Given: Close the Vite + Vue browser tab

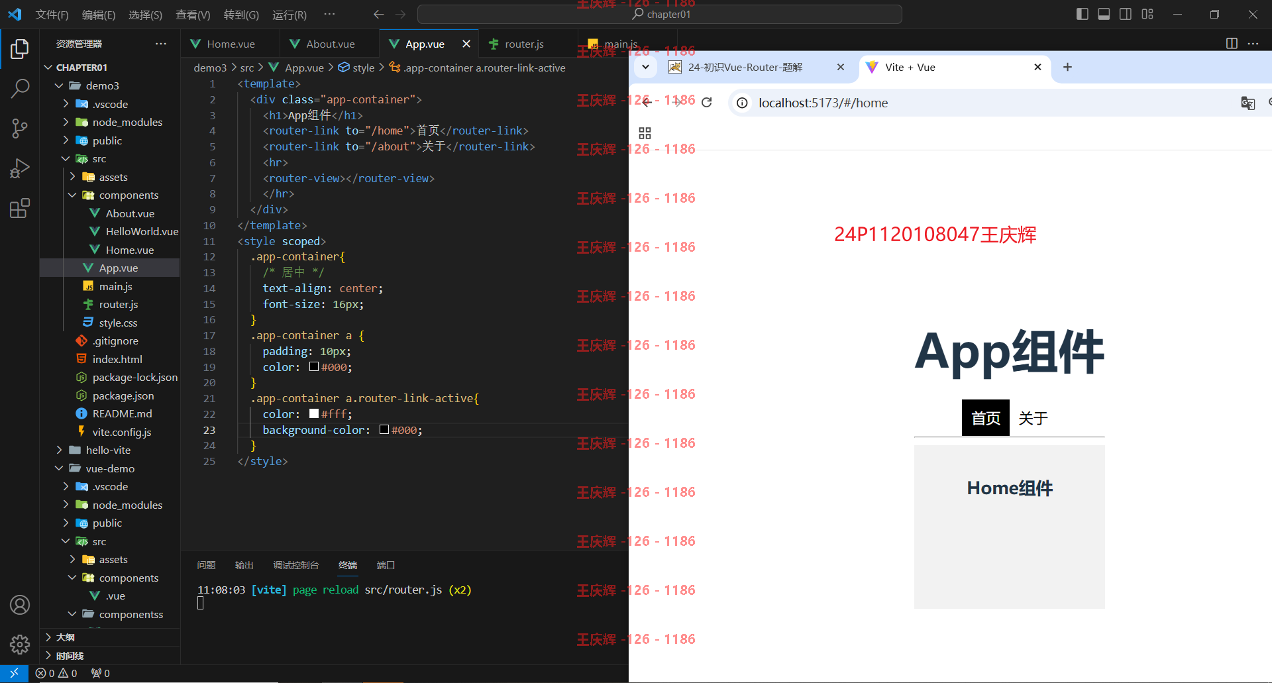Looking at the screenshot, I should (1037, 67).
